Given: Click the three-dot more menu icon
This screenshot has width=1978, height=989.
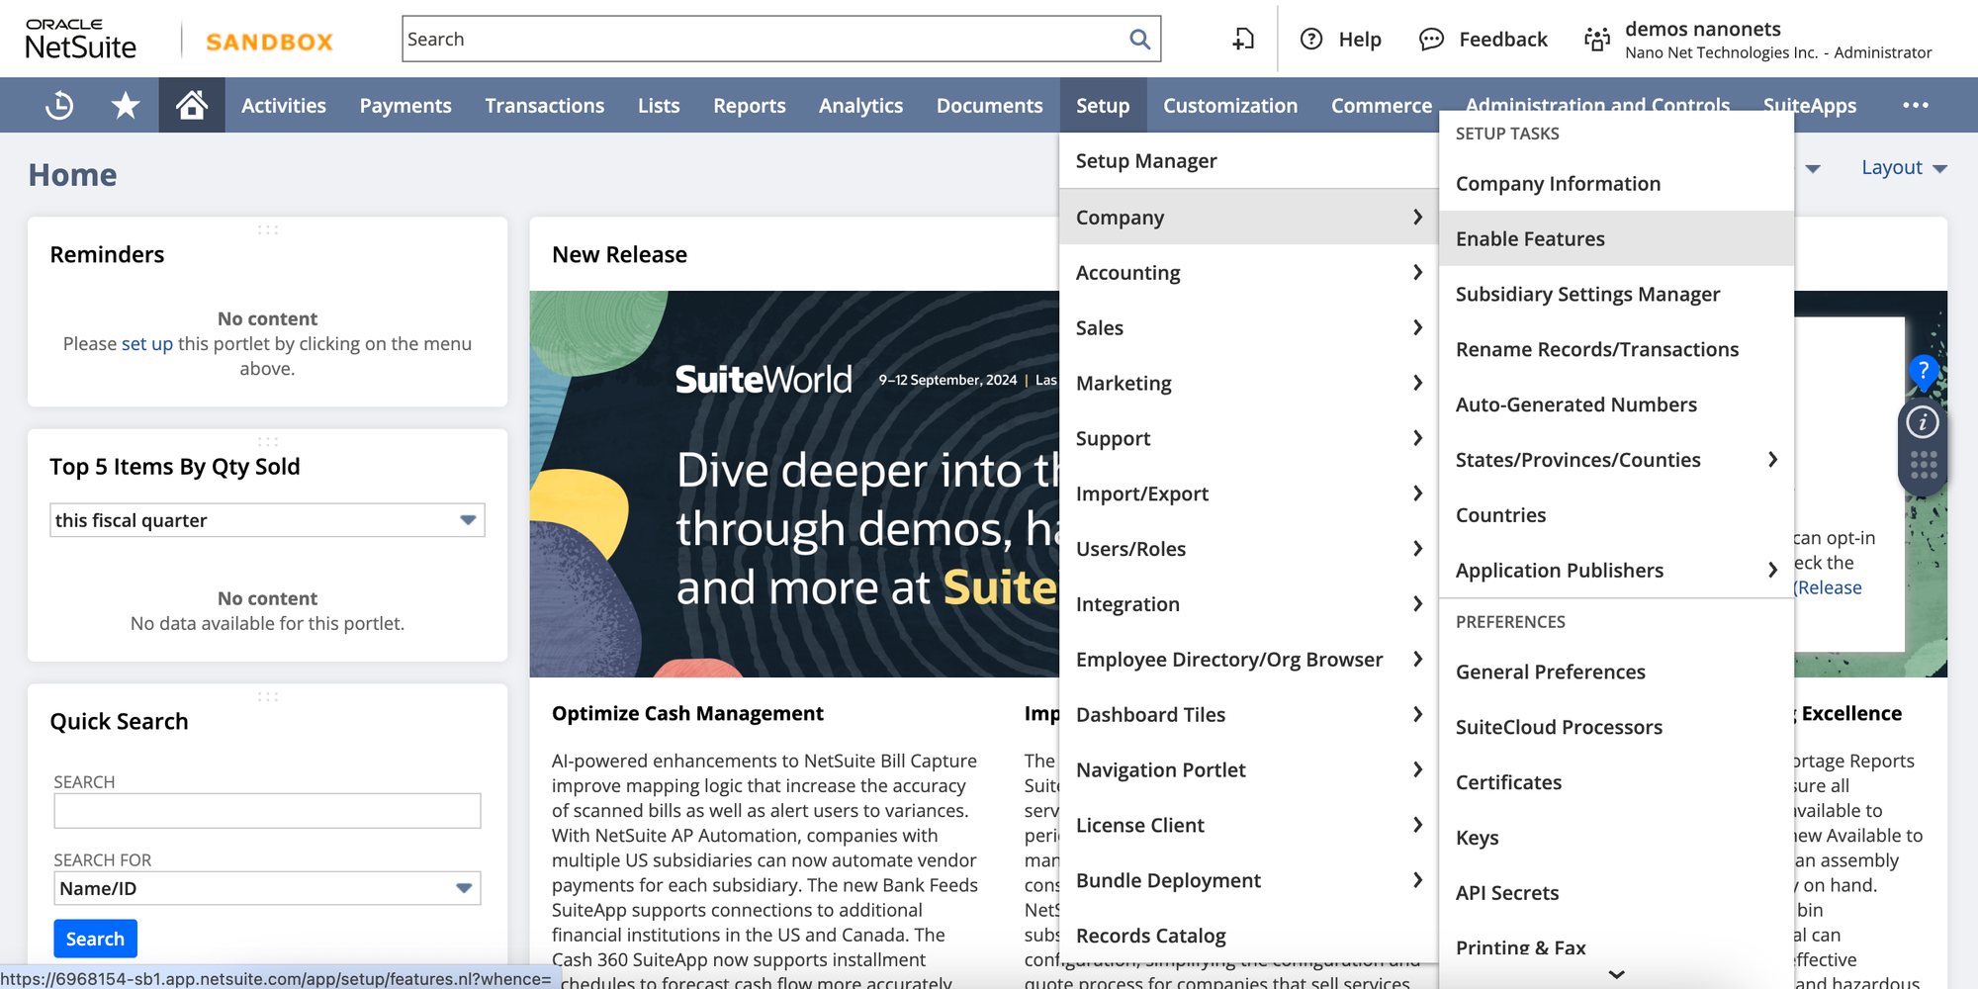Looking at the screenshot, I should [1915, 105].
